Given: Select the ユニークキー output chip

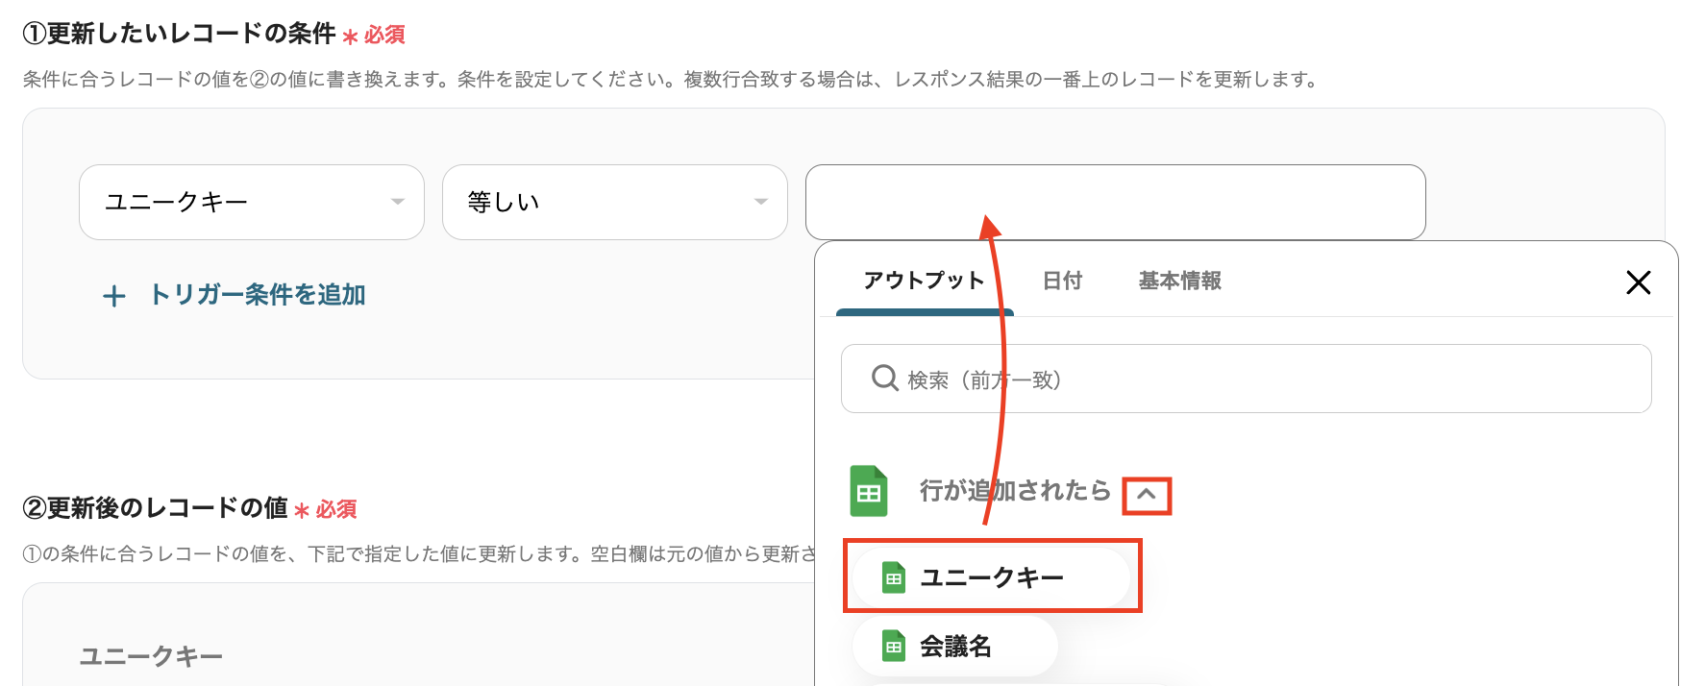Looking at the screenshot, I should point(992,576).
